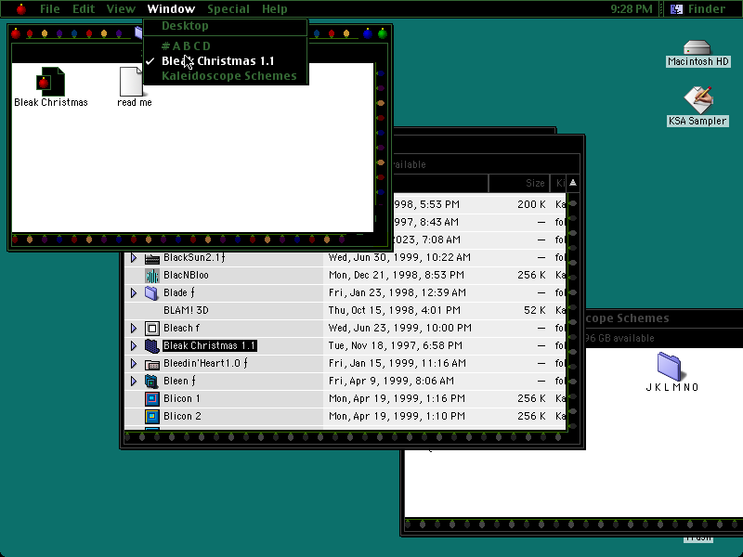Screen dimensions: 743x557
Task: Click the Bleedin'Heart1.0 folder icon
Action: point(152,364)
